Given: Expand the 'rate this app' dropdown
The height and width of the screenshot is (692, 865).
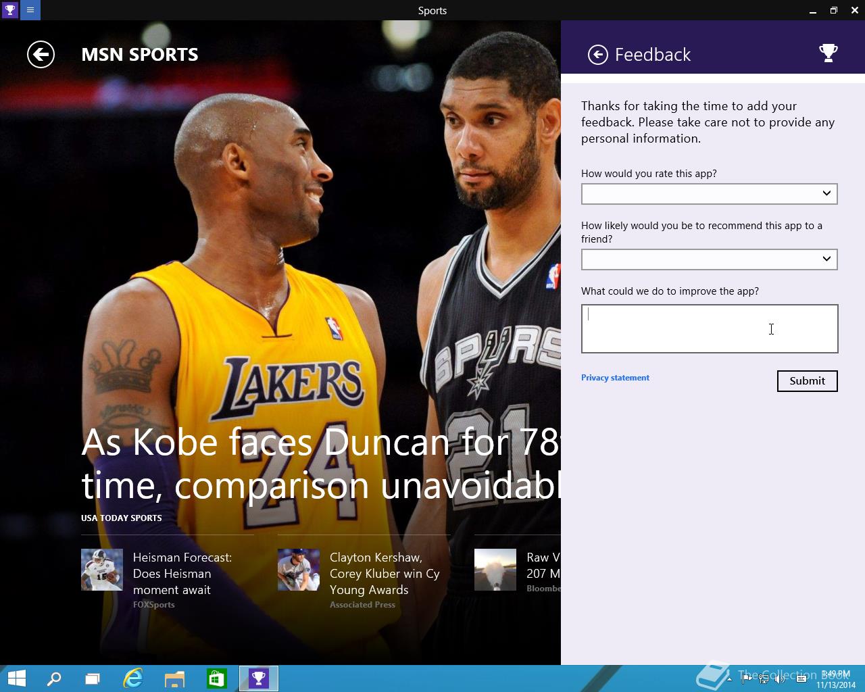Looking at the screenshot, I should (x=709, y=194).
